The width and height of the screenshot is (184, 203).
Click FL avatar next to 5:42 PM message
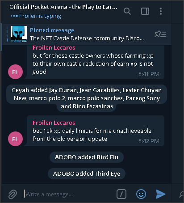tap(15, 139)
